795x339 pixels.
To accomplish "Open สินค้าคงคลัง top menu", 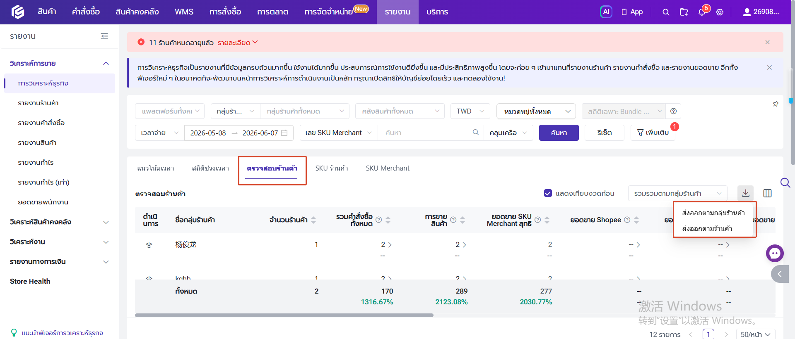I will (137, 12).
